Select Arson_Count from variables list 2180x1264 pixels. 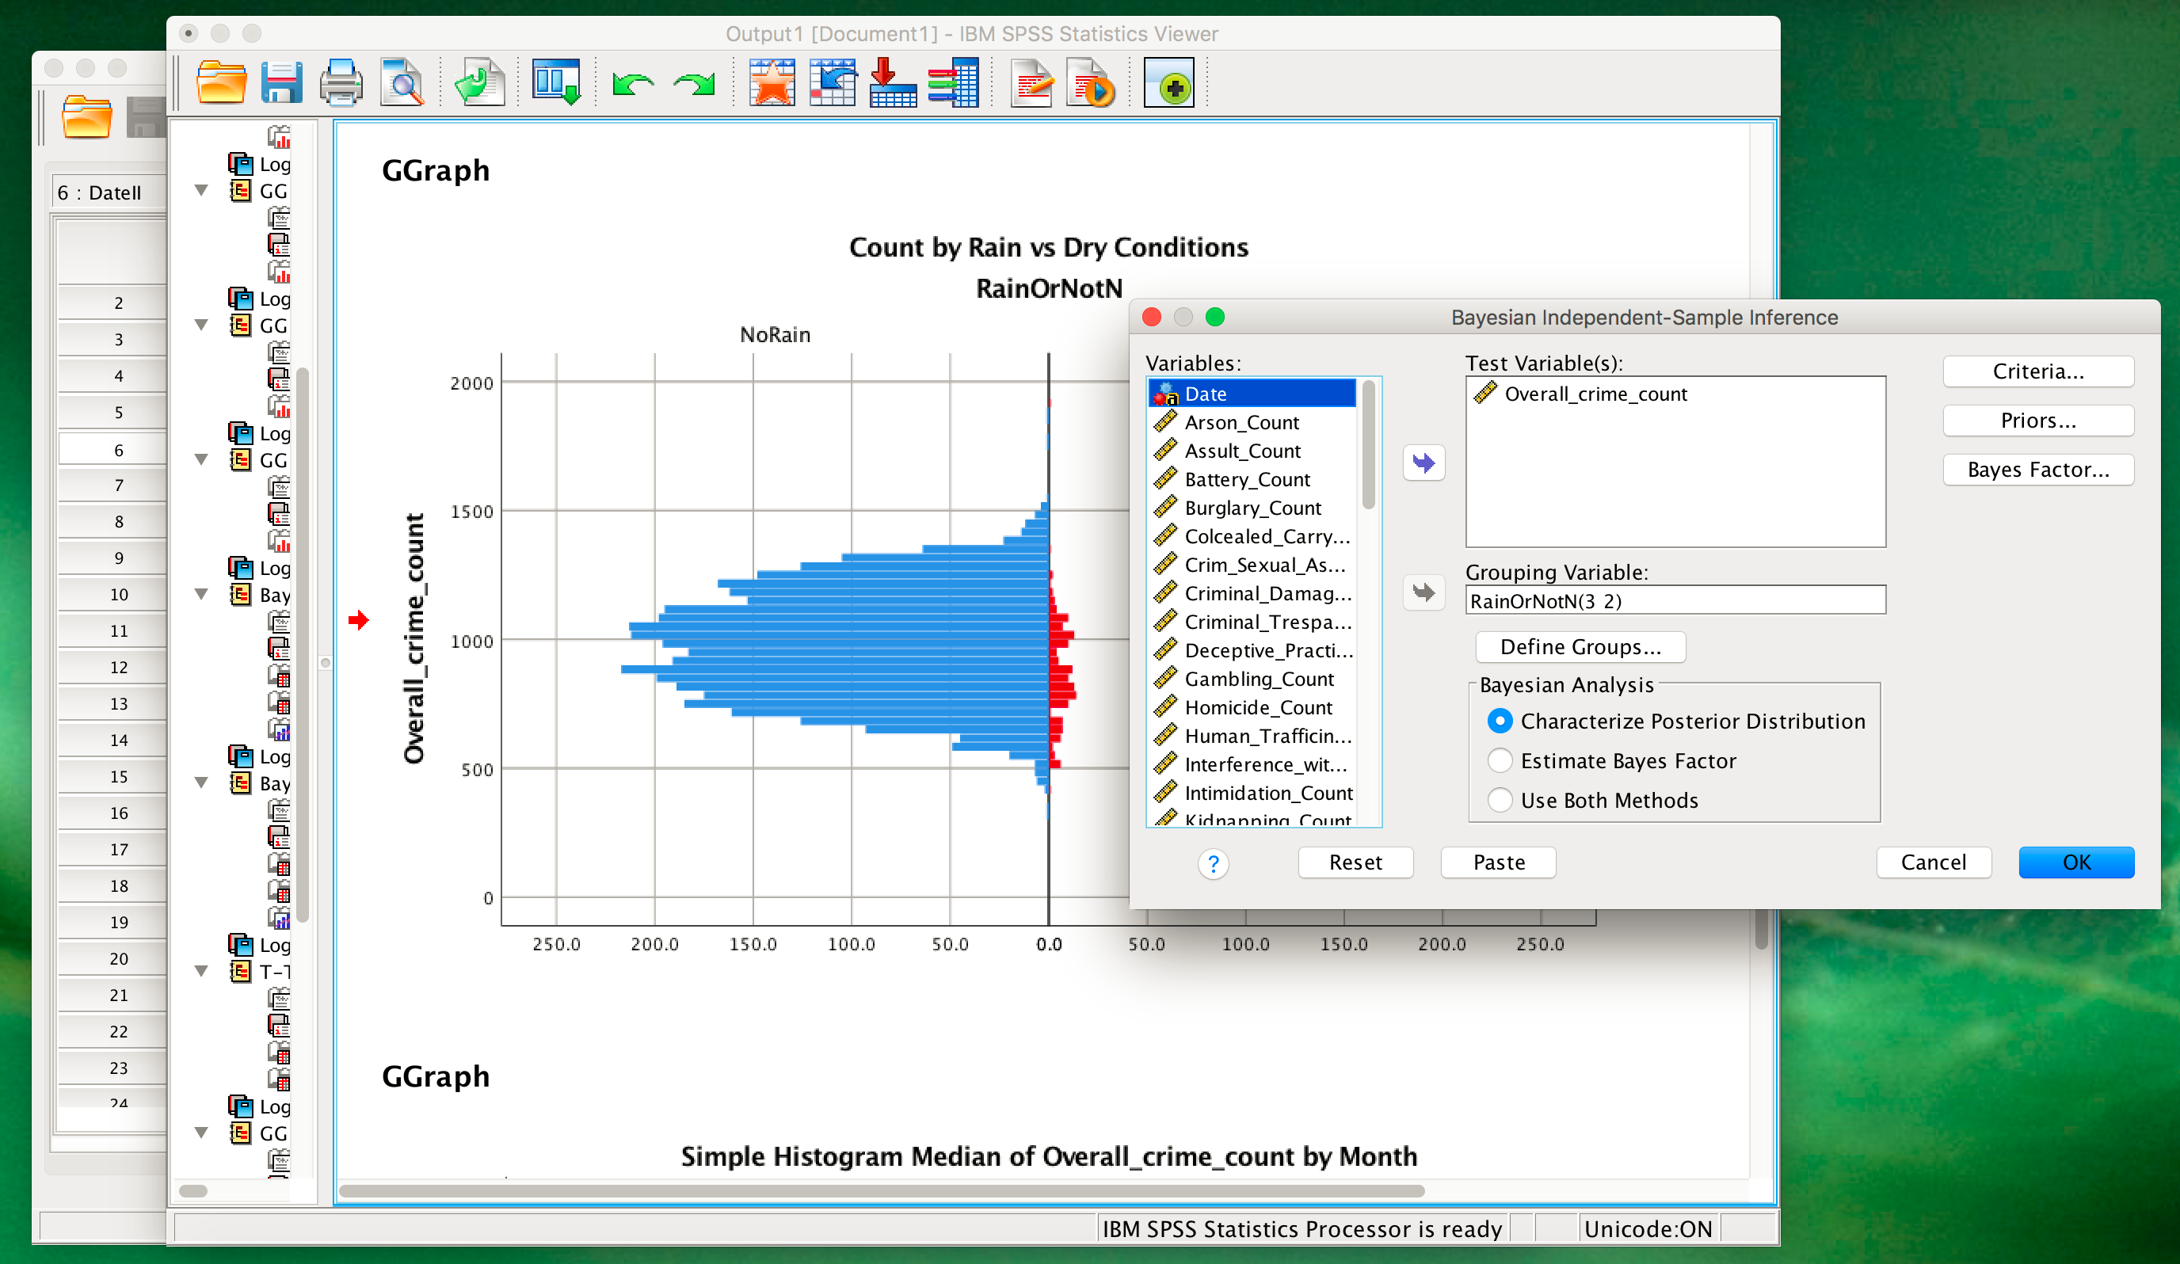(1240, 423)
